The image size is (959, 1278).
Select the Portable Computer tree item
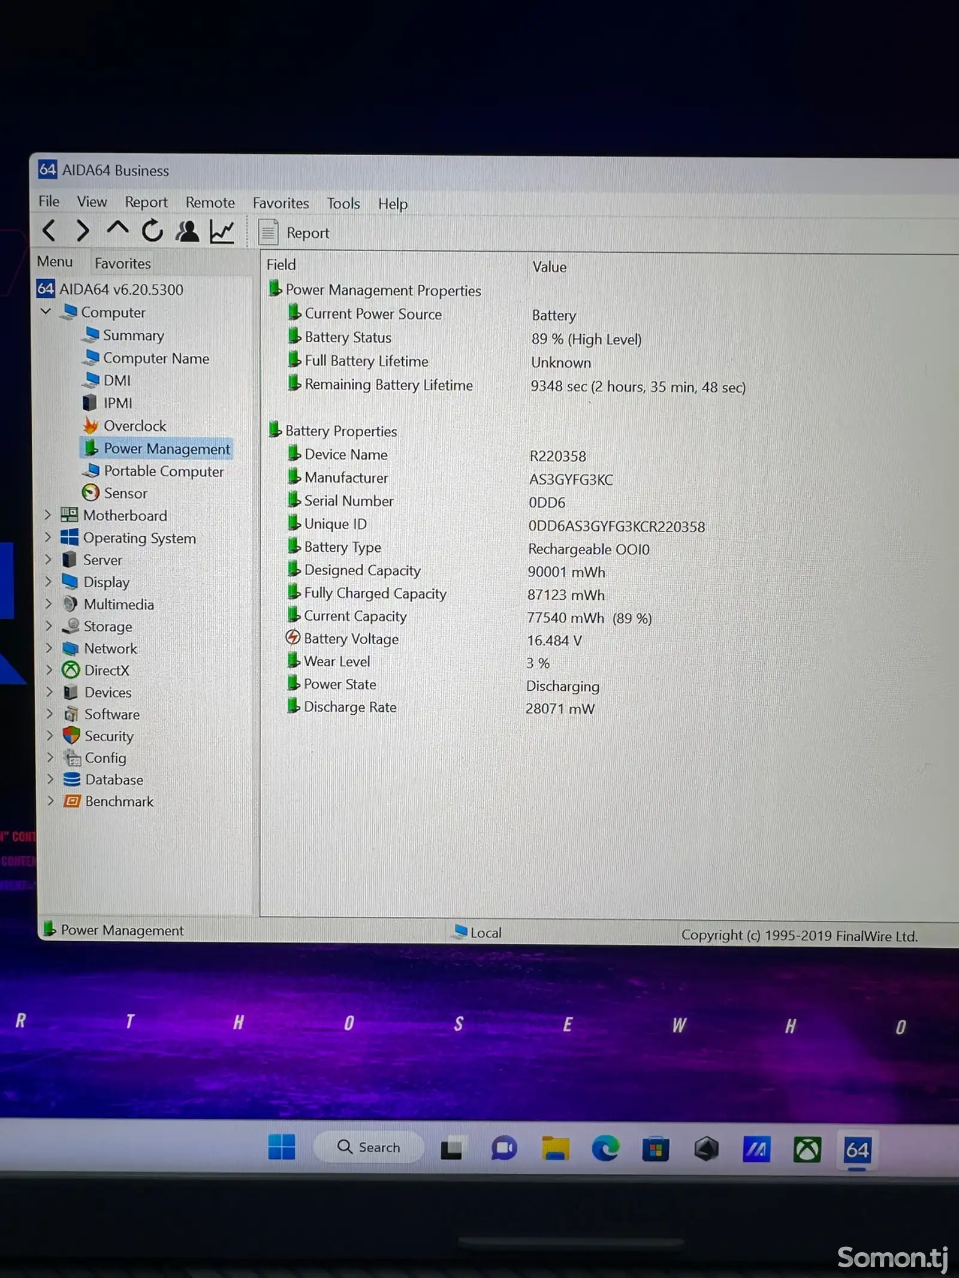(153, 471)
